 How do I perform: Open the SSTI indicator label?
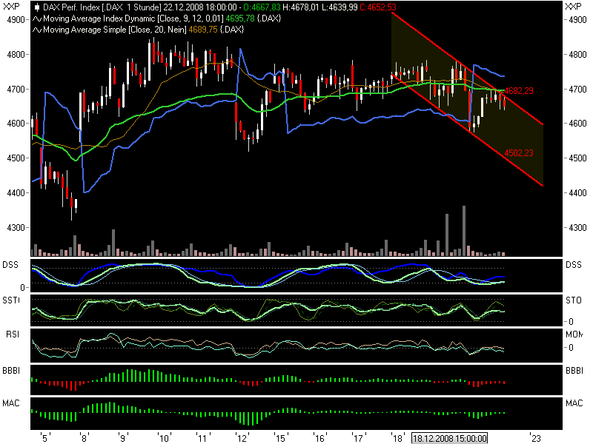pyautogui.click(x=11, y=299)
